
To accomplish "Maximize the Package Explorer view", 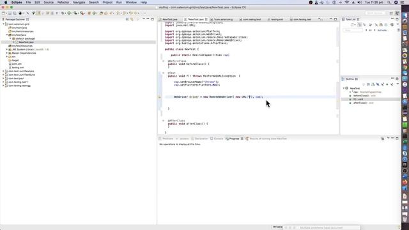I will [153, 19].
